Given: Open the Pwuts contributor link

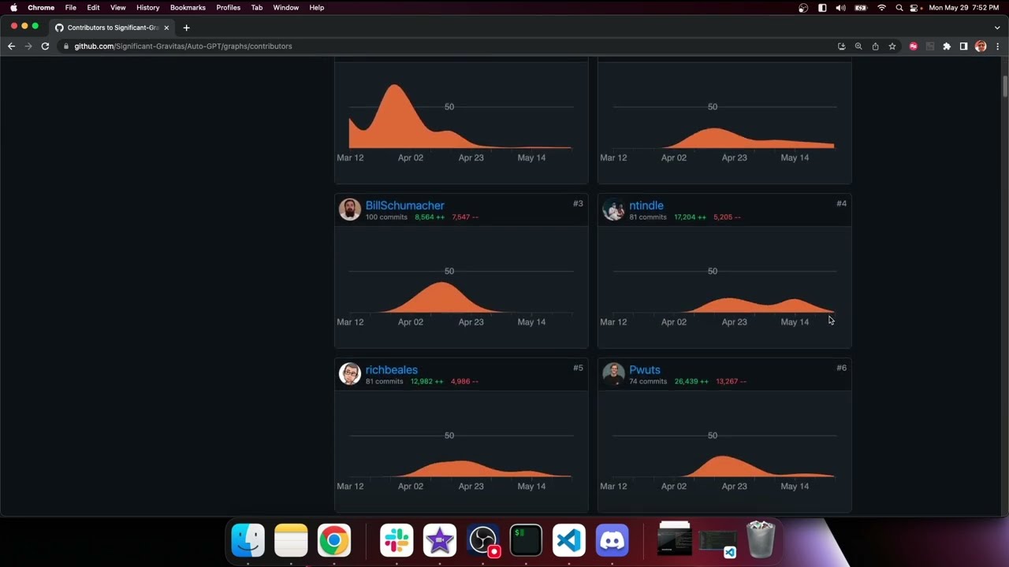Looking at the screenshot, I should [645, 370].
